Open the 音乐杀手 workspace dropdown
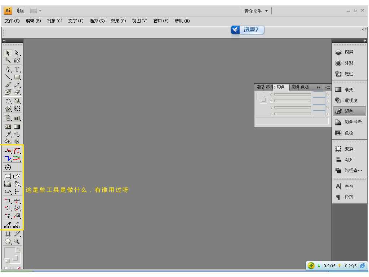This screenshot has width=369, height=277. [256, 11]
